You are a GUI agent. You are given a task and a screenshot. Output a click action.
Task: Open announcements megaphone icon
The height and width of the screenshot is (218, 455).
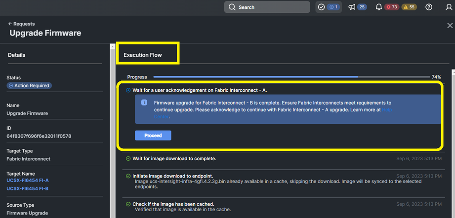click(x=352, y=7)
